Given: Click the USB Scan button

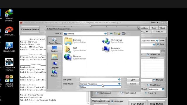Looking at the screenshot, I should (x=105, y=101).
